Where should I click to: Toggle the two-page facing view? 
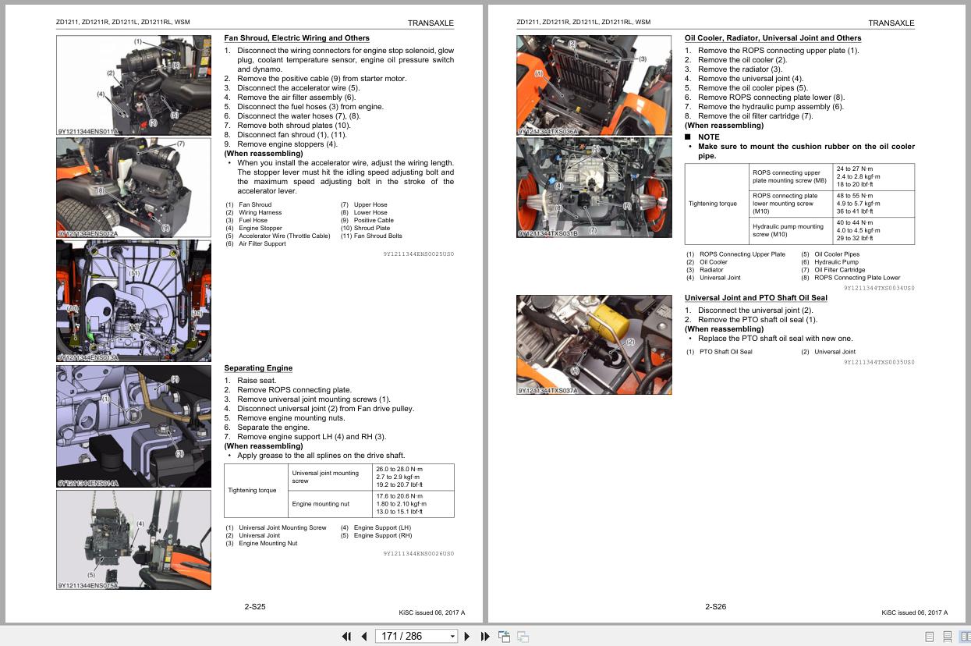coord(964,637)
